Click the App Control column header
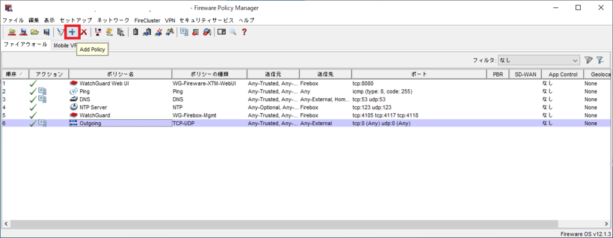Viewport: 613px width, 238px height. point(563,74)
